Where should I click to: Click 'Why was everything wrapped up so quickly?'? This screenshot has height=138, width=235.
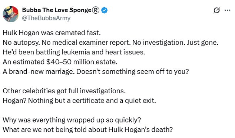72,120
